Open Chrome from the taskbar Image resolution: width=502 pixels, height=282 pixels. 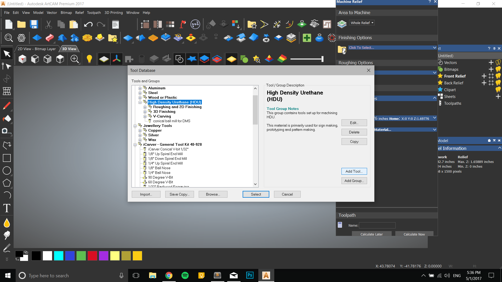tap(169, 275)
